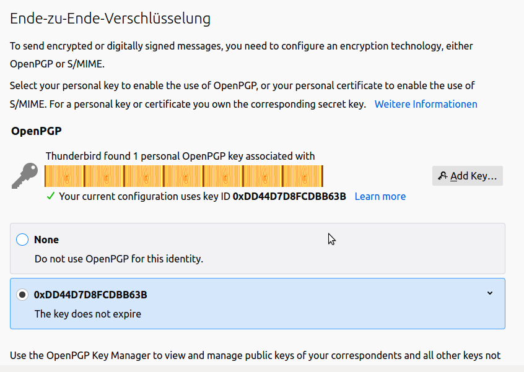This screenshot has width=524, height=372.
Task: Click the key-plus icon on Add Key
Action: [442, 176]
